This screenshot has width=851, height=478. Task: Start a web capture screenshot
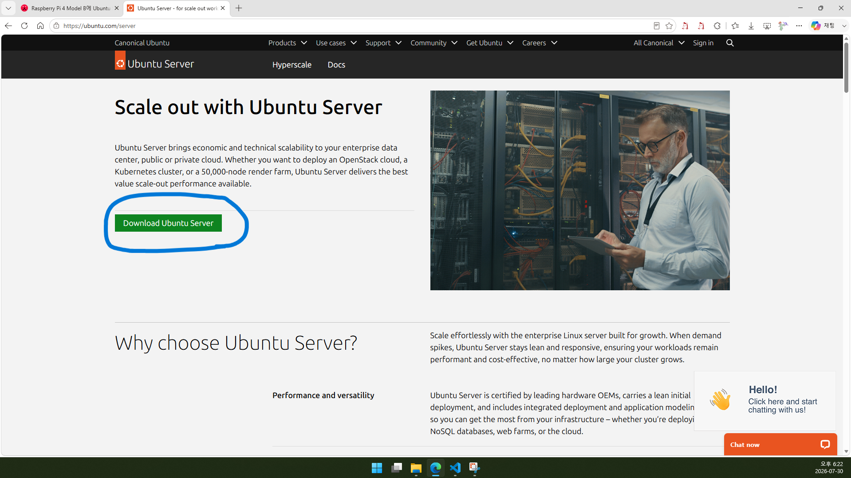767,26
